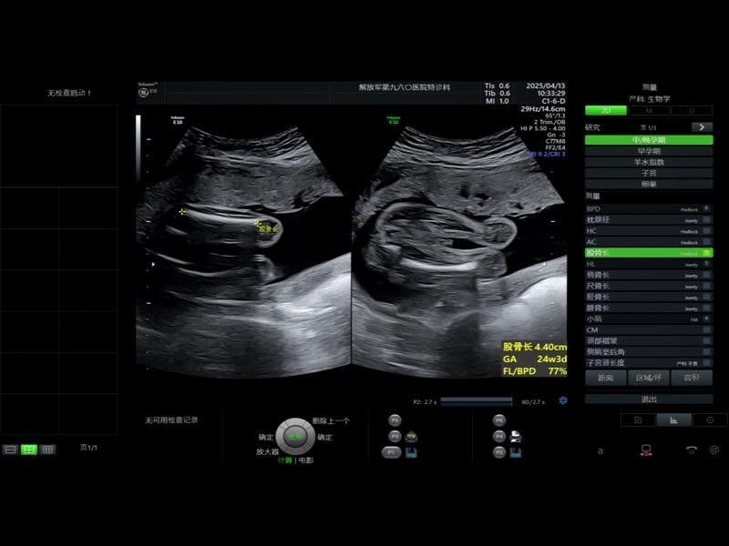Click the floppy-disk save icon beside P1
The width and height of the screenshot is (729, 546).
pos(411,452)
